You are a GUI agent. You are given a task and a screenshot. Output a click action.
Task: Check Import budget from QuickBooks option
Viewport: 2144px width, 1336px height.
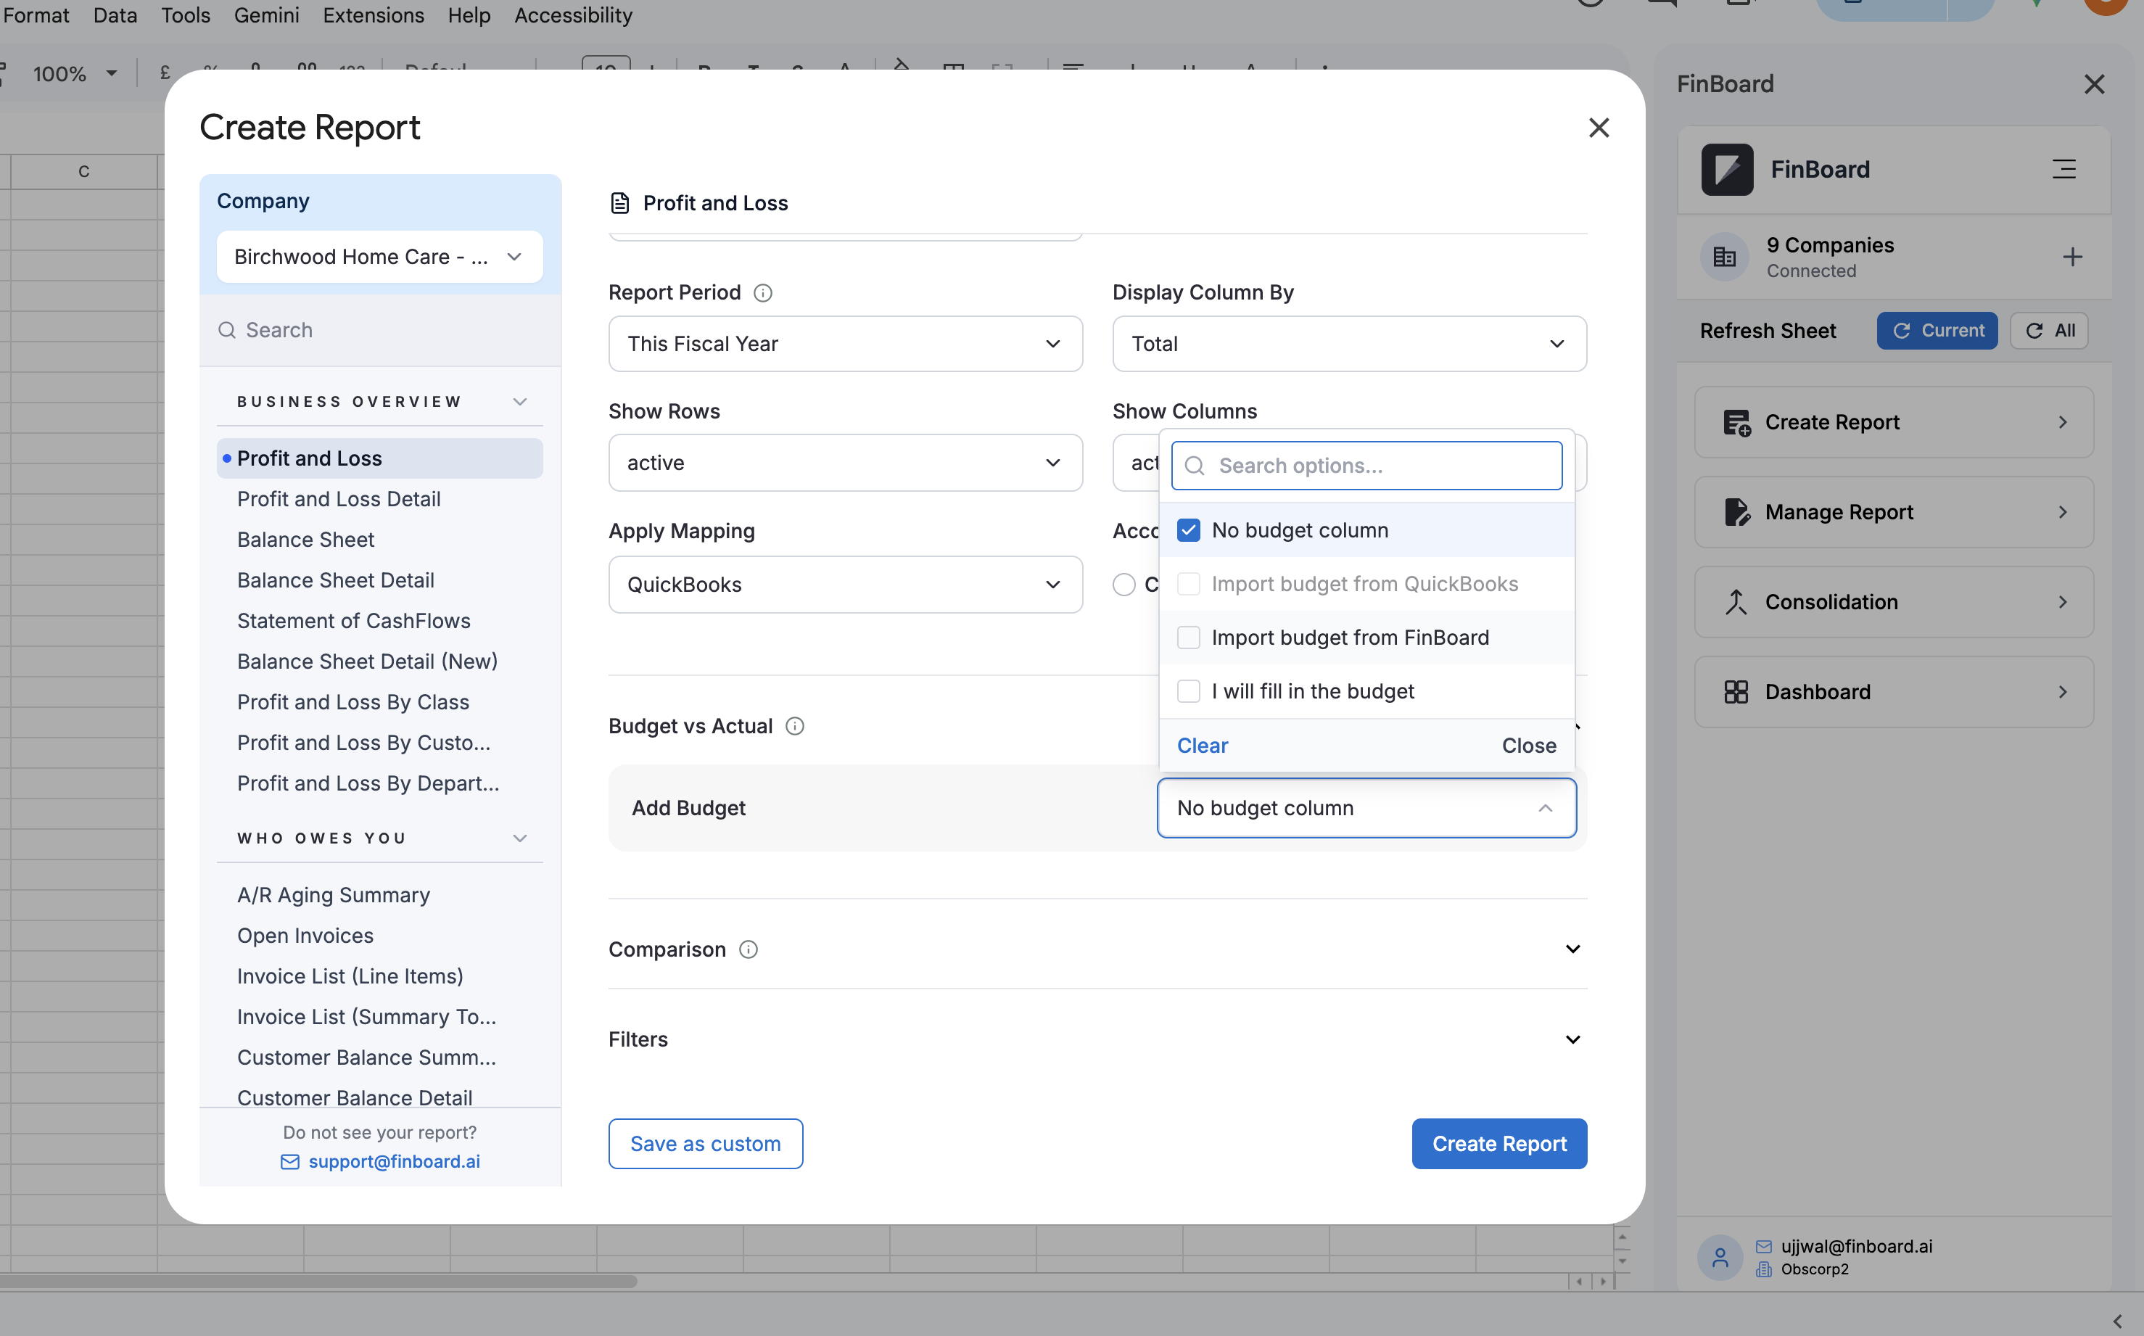[1189, 585]
